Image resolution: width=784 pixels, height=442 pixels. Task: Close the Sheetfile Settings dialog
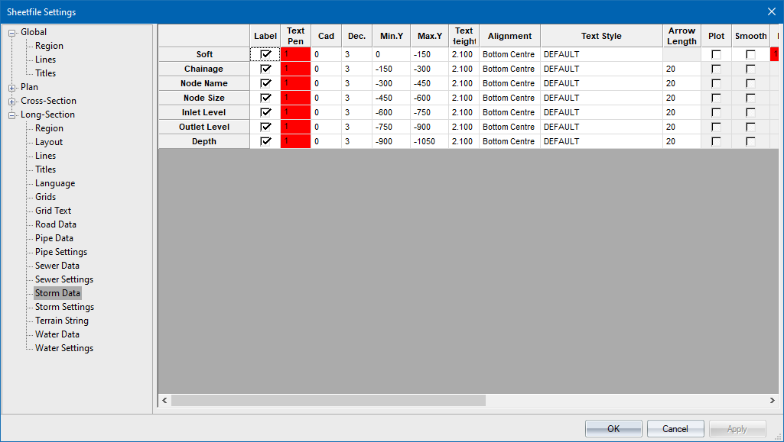[771, 11]
